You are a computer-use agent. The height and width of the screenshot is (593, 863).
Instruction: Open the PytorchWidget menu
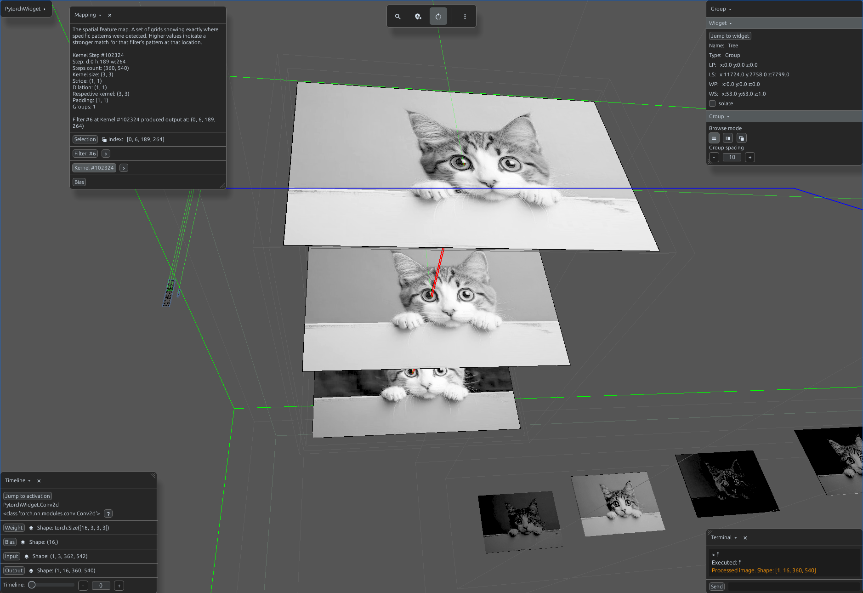pyautogui.click(x=25, y=9)
